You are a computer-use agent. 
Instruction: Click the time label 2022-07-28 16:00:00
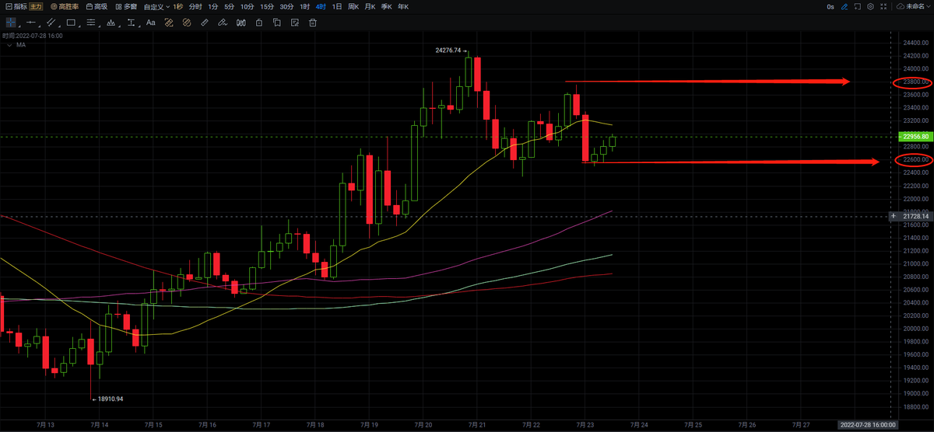pos(869,425)
